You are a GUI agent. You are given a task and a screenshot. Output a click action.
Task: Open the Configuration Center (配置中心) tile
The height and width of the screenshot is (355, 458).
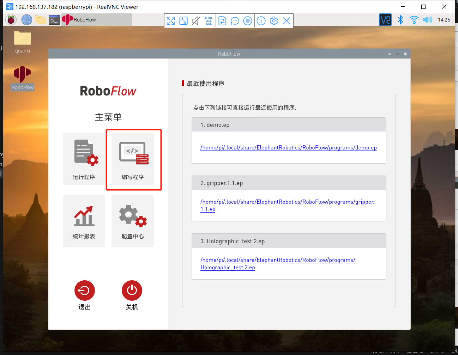[133, 221]
